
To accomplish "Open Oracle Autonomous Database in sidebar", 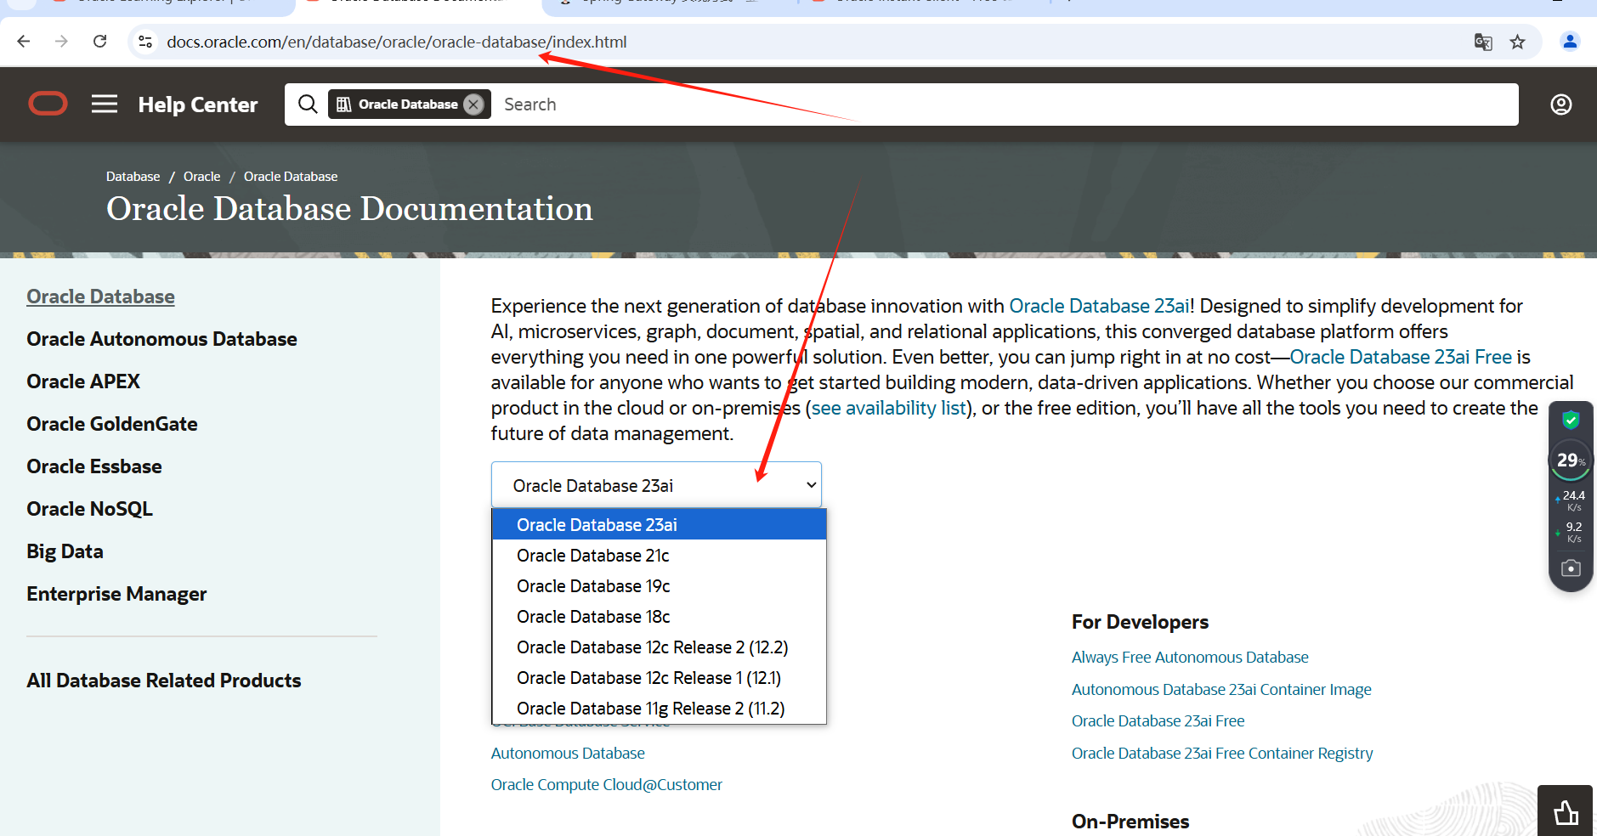I will tap(161, 339).
